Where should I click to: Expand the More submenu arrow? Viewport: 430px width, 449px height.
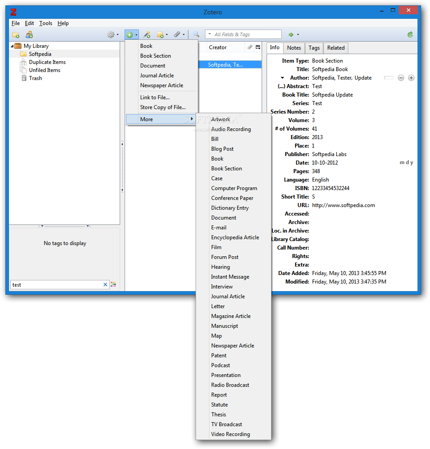click(192, 119)
